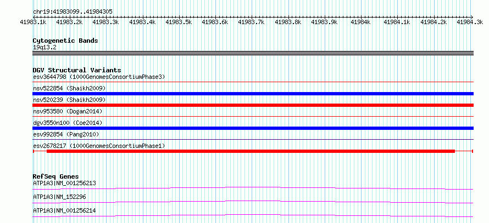Click the 41984.2k ruler tick label
Viewport: 489px width, 223px height.
point(434,22)
